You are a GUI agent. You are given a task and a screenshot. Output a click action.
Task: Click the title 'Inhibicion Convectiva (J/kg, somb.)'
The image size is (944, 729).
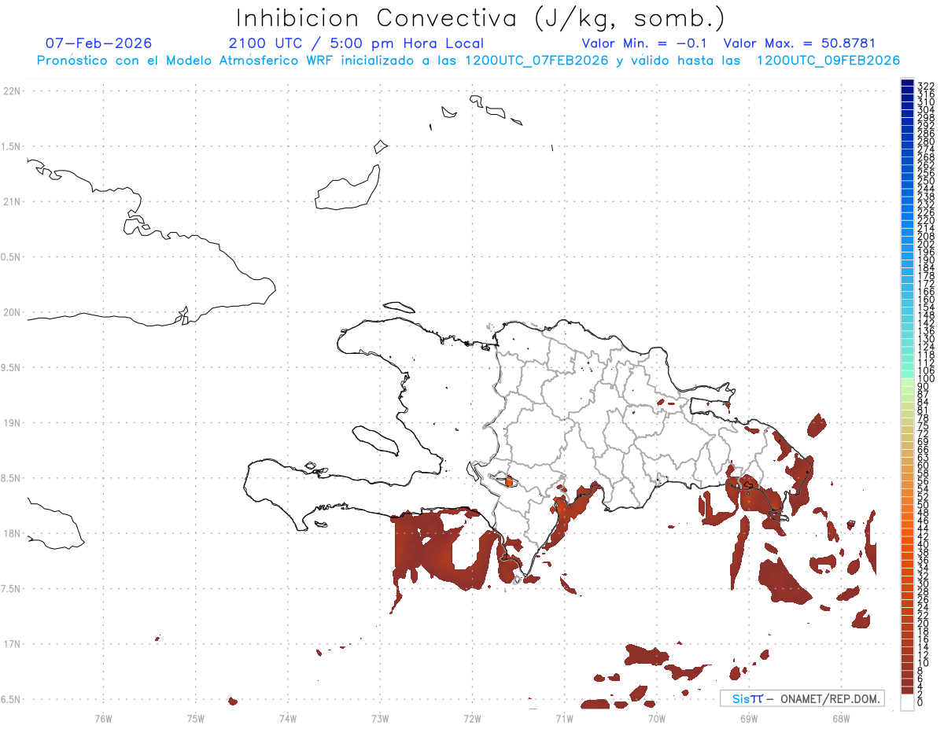coord(481,18)
